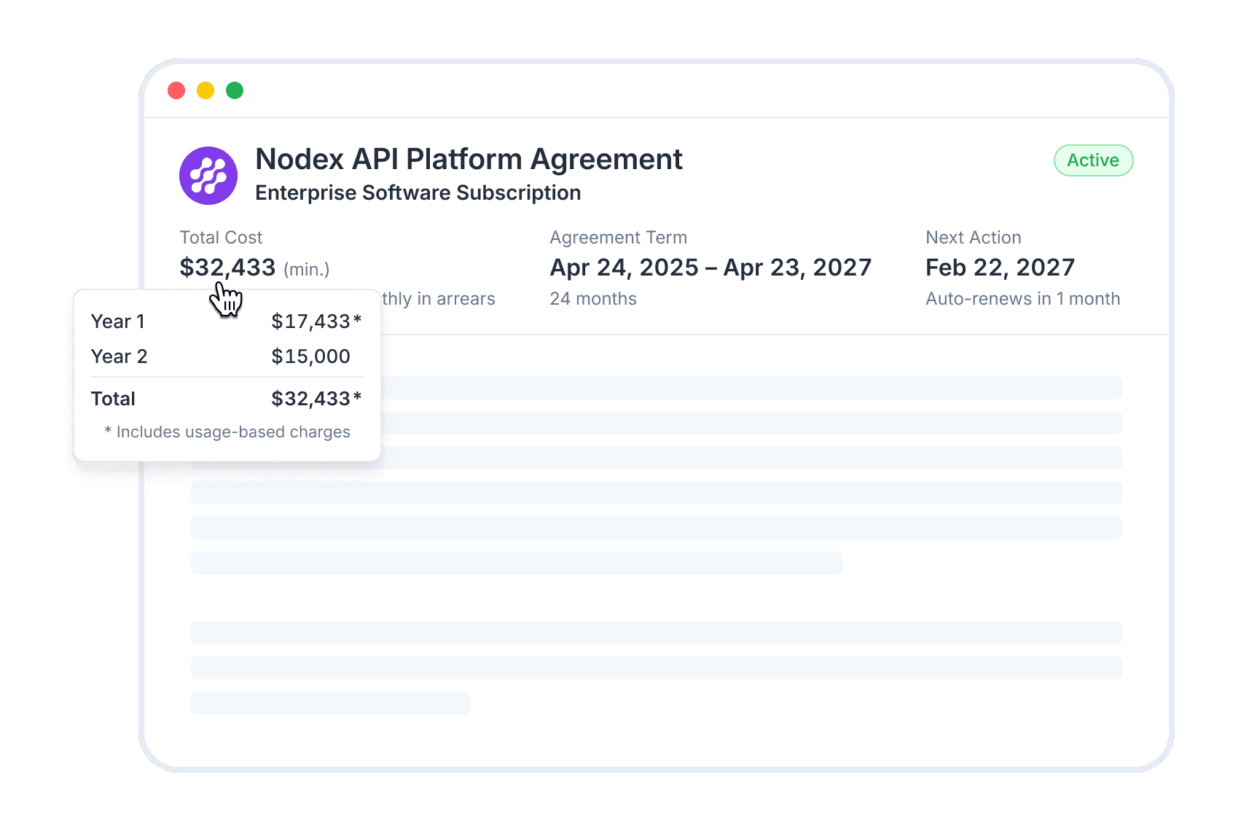Click the Enterprise Software Subscription subtitle
Viewport: 1233px width, 831px height.
pyautogui.click(x=418, y=193)
